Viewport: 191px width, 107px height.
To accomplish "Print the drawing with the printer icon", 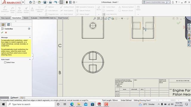I will coord(50,2).
